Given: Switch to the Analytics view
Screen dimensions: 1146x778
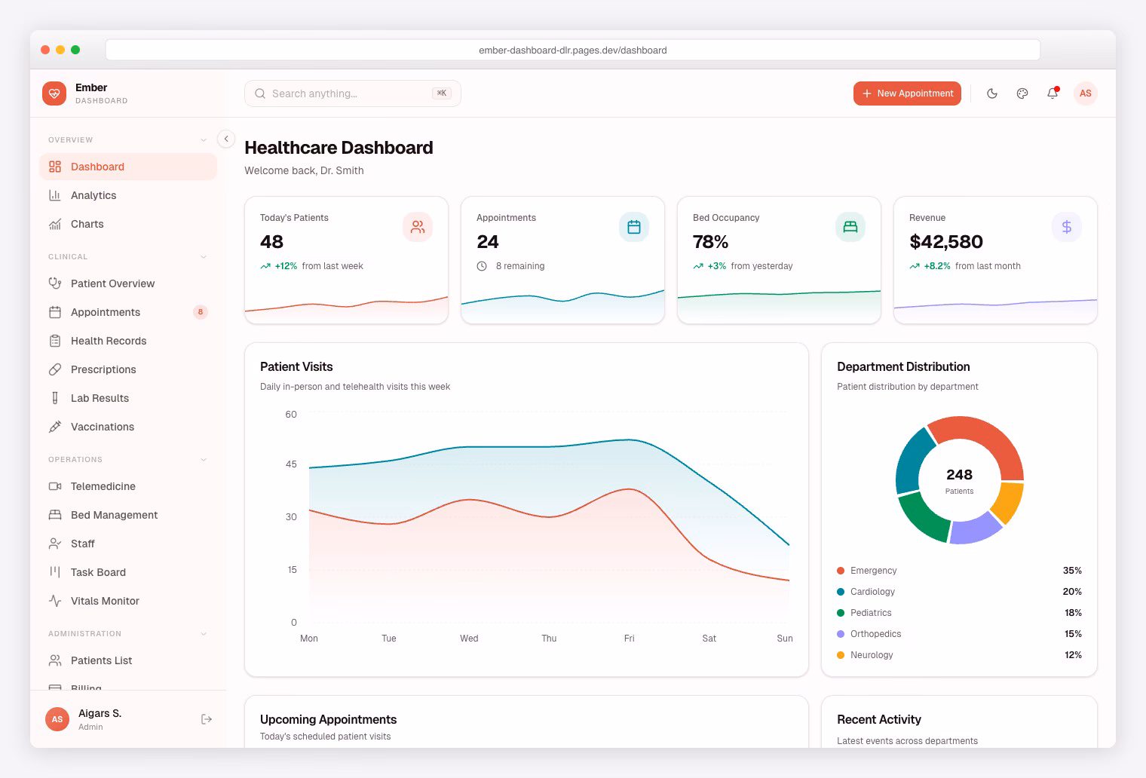Looking at the screenshot, I should 93,195.
